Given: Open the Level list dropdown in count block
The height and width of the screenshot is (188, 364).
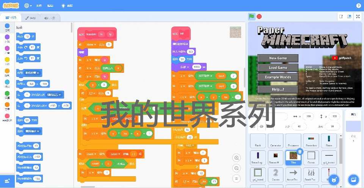Looking at the screenshot, I should point(115,154).
